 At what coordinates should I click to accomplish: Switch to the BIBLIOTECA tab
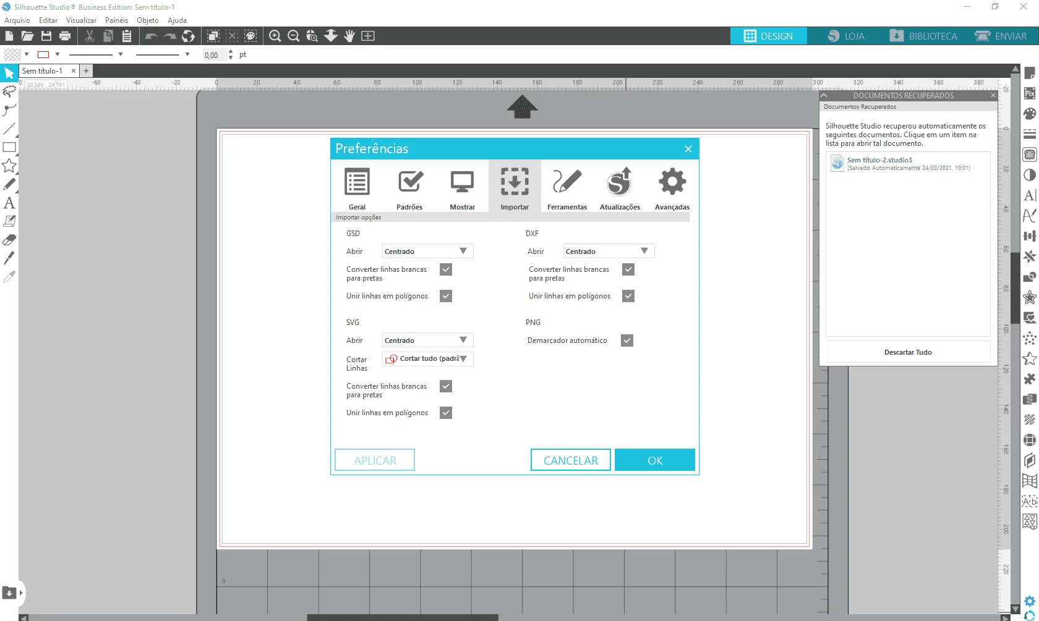[923, 36]
